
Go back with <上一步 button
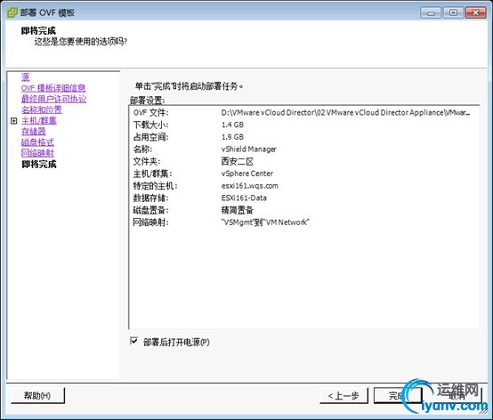[343, 395]
